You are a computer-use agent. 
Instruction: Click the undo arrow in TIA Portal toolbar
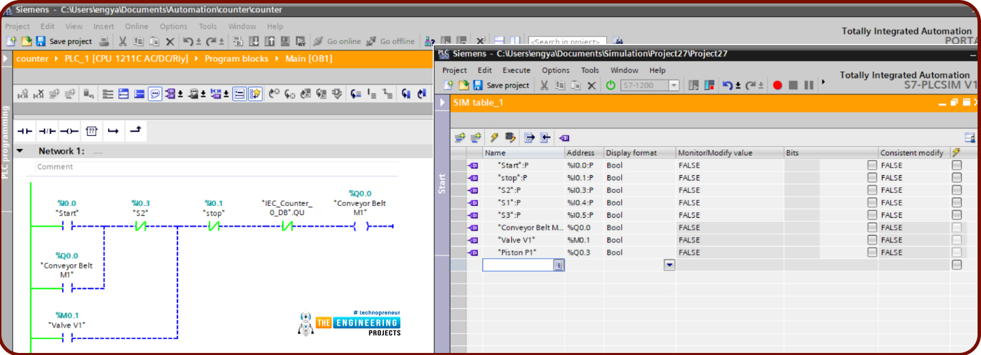(188, 41)
